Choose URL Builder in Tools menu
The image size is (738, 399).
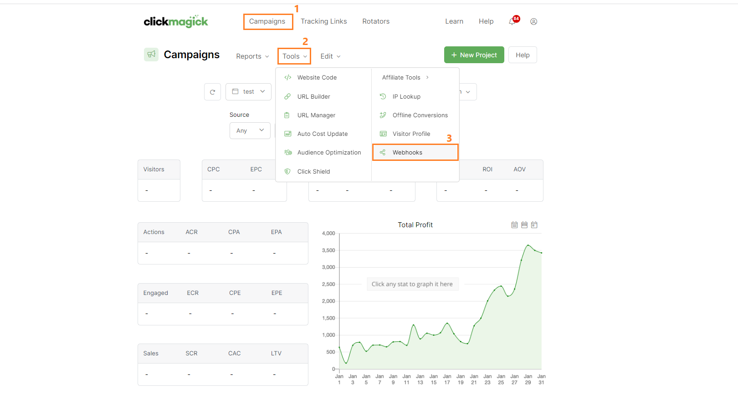[313, 97]
